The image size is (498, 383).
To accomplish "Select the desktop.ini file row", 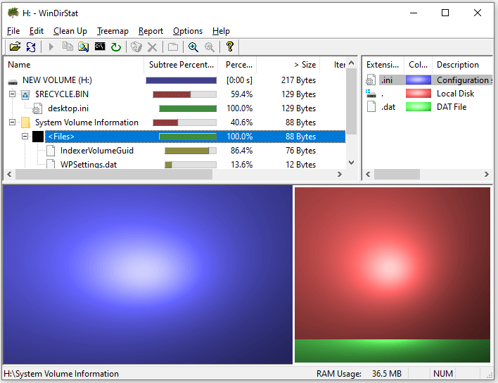I will tap(174, 108).
